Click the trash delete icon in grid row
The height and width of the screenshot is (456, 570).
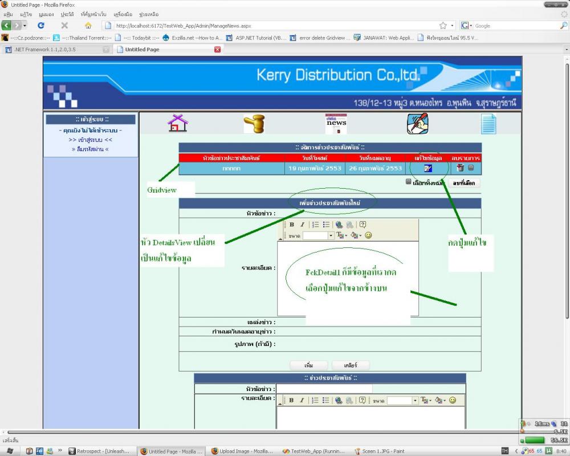click(x=460, y=168)
